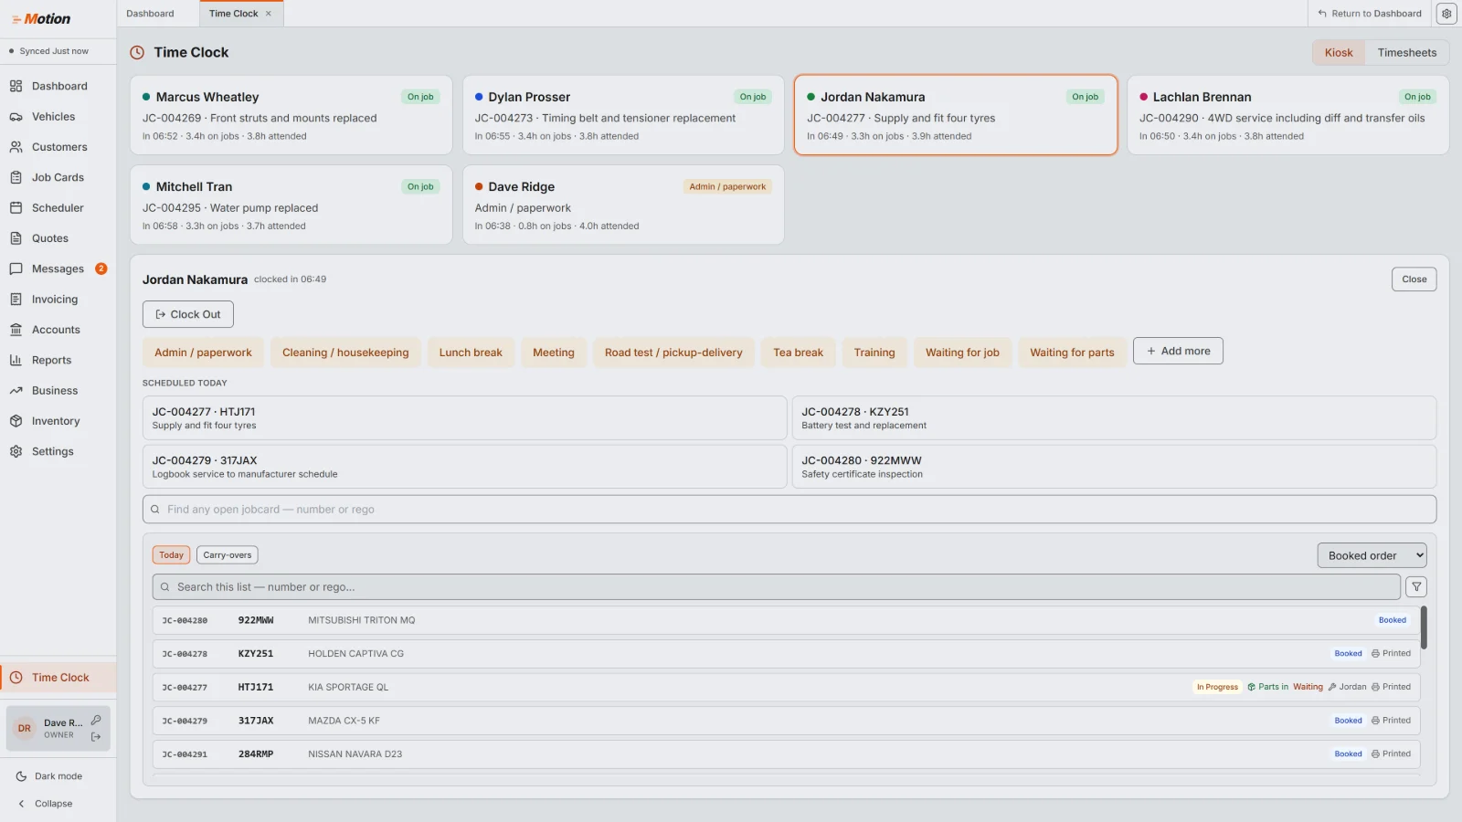Go to Invoicing
The height and width of the screenshot is (822, 1462).
(x=58, y=300)
